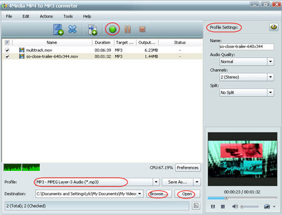This screenshot has width=282, height=215.
Task: Click the so-close-trailer file icon
Action: click(22, 56)
